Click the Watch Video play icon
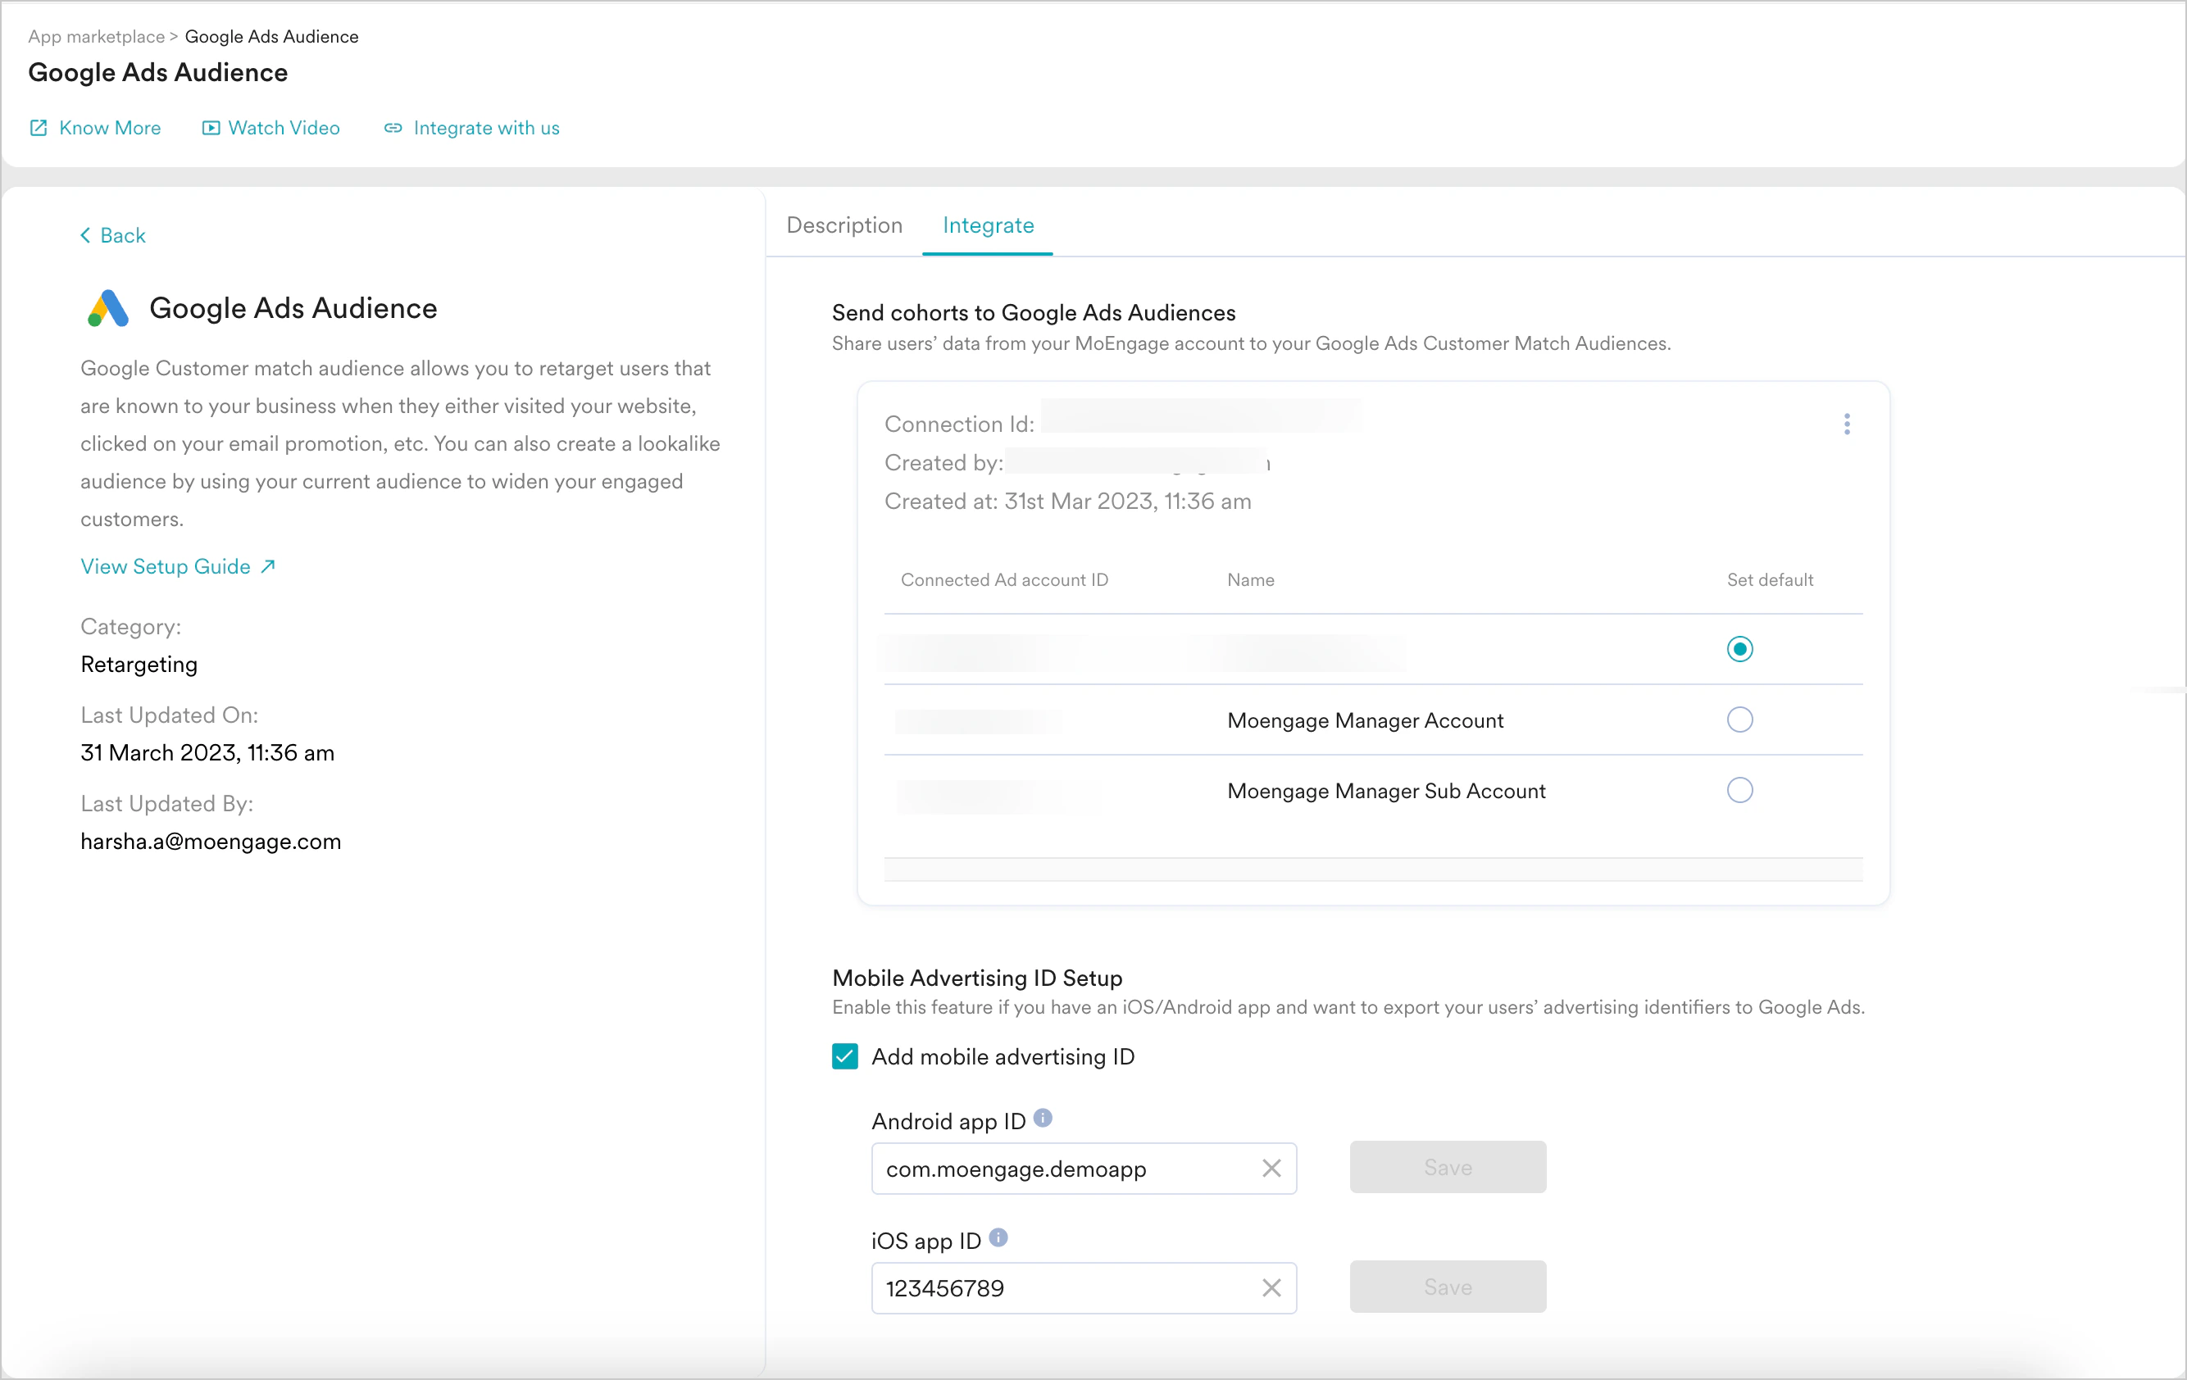The height and width of the screenshot is (1380, 2187). [211, 128]
